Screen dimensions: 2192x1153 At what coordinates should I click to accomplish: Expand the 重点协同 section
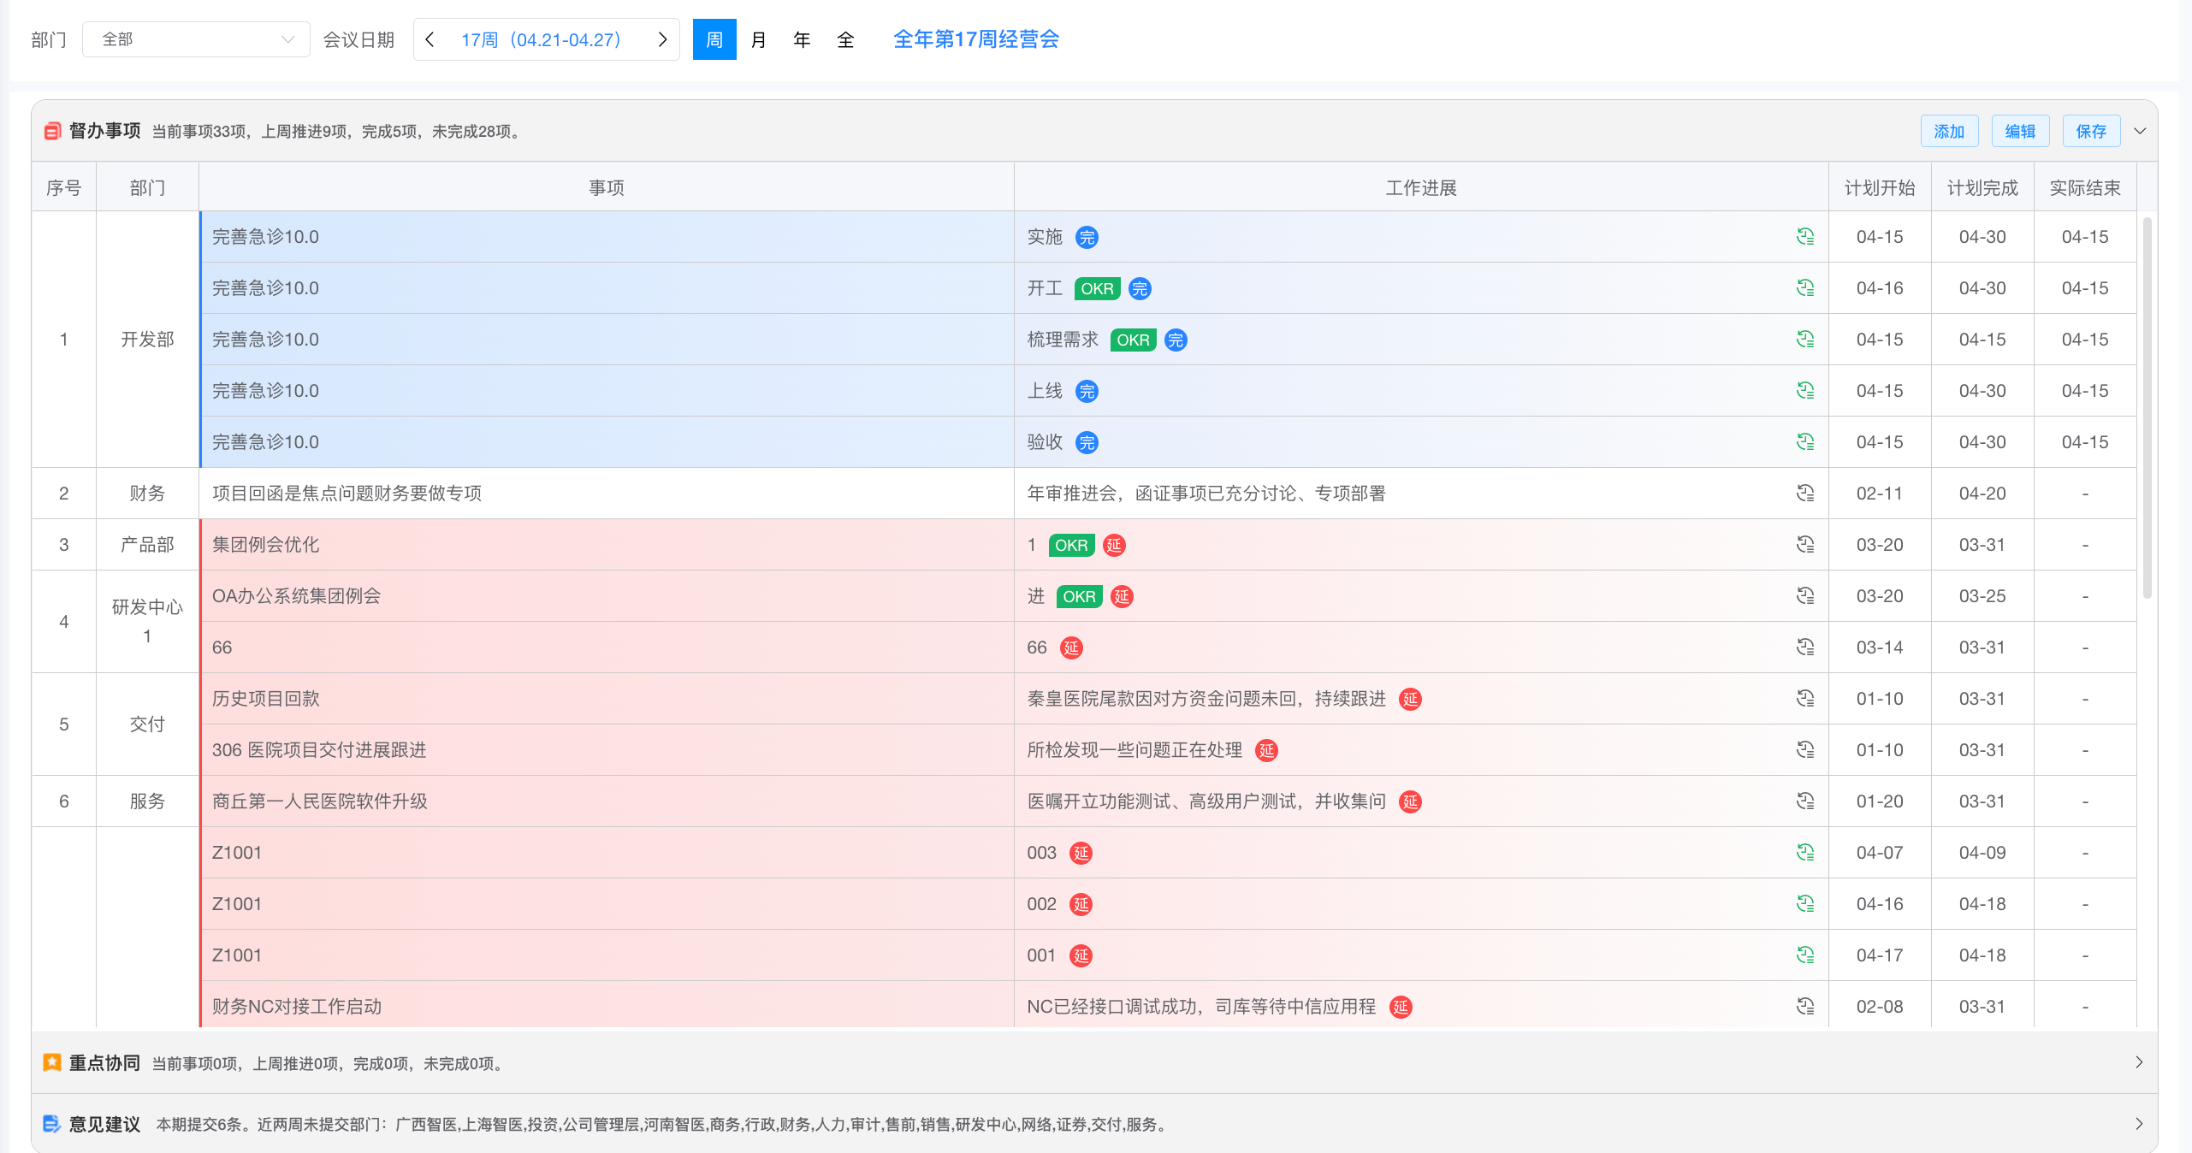tap(2138, 1062)
